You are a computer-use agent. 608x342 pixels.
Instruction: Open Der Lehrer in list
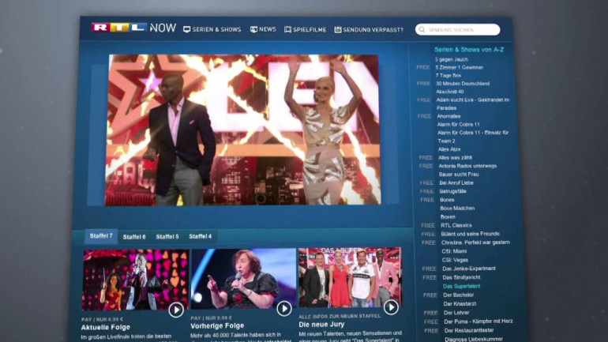(x=456, y=313)
